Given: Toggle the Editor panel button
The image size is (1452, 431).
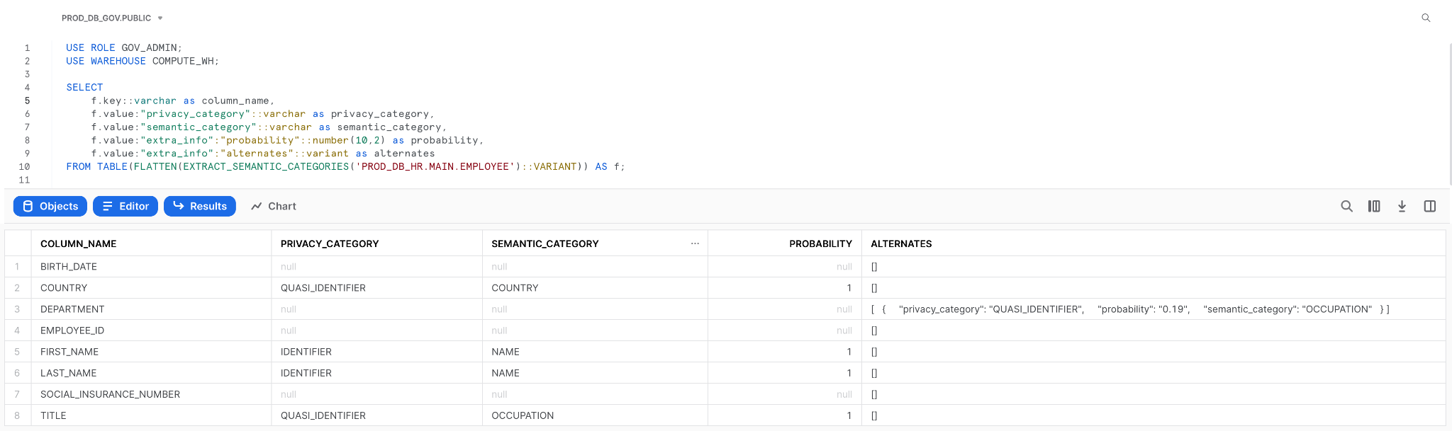Looking at the screenshot, I should [x=125, y=206].
